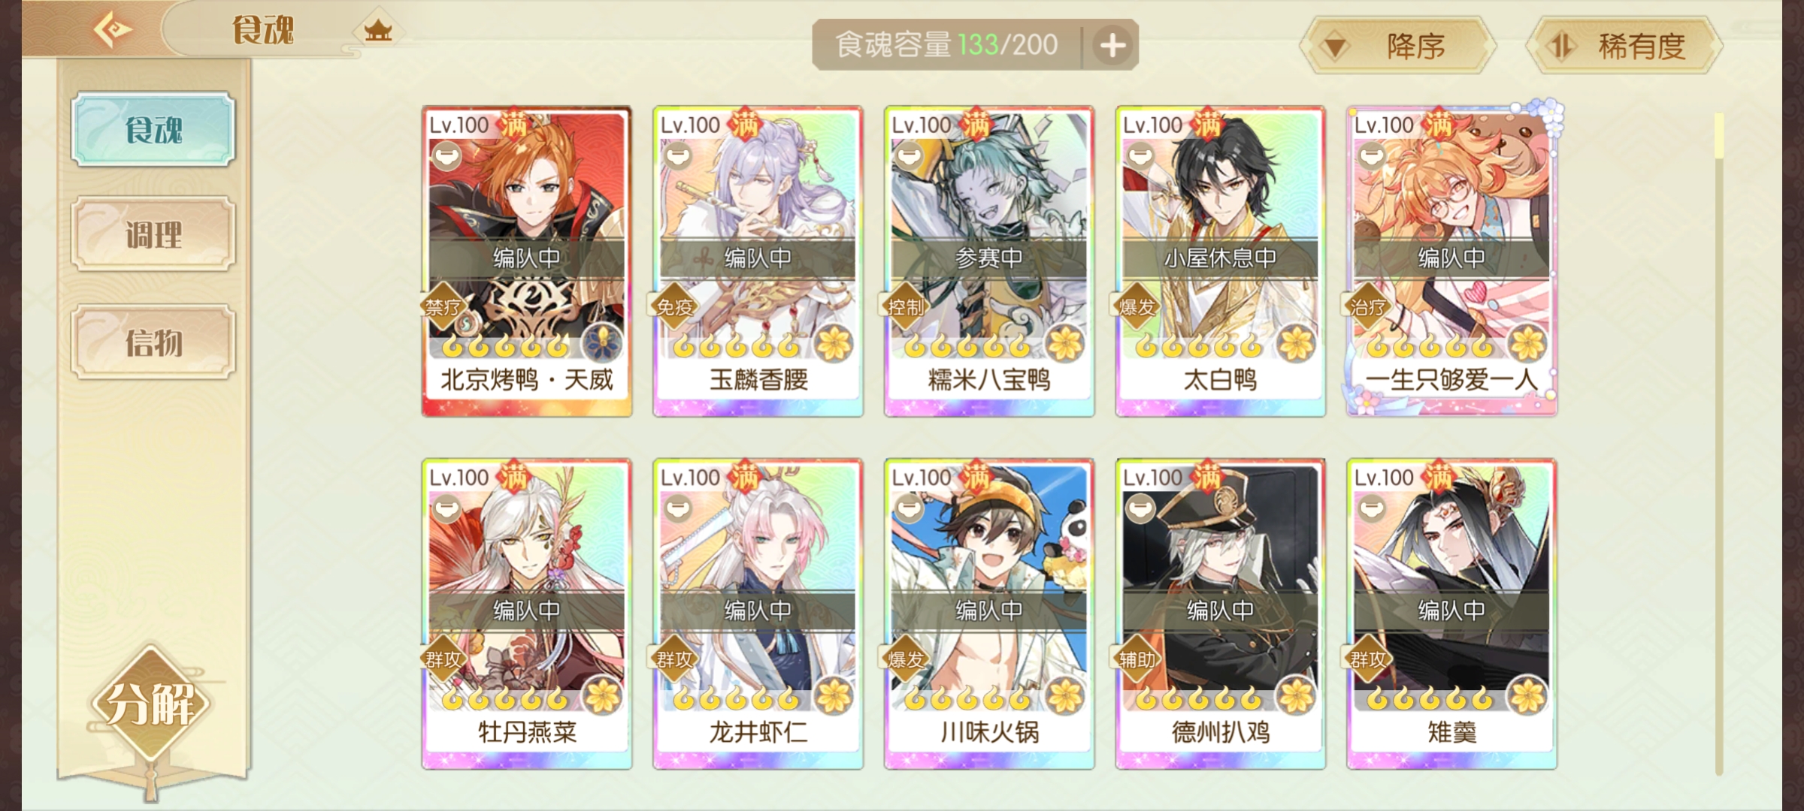Toggle the round selector on 糯米八宝鸭 card
Screen dimensions: 1804x811
pos(908,156)
